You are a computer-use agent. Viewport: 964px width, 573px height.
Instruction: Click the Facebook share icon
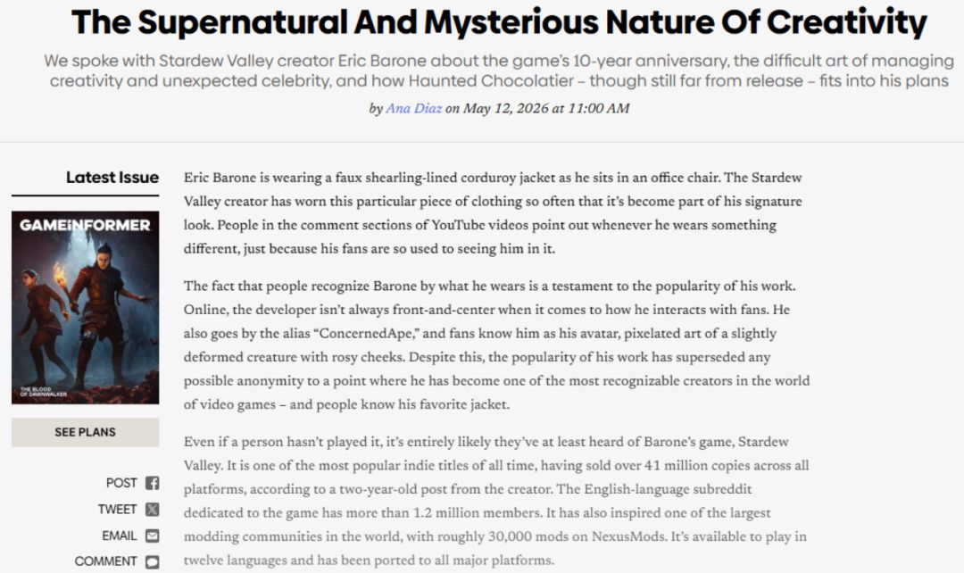coord(152,483)
